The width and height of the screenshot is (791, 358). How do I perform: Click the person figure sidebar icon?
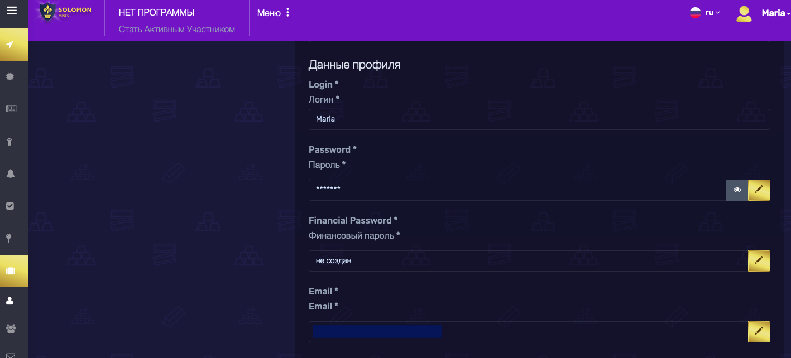click(x=10, y=141)
